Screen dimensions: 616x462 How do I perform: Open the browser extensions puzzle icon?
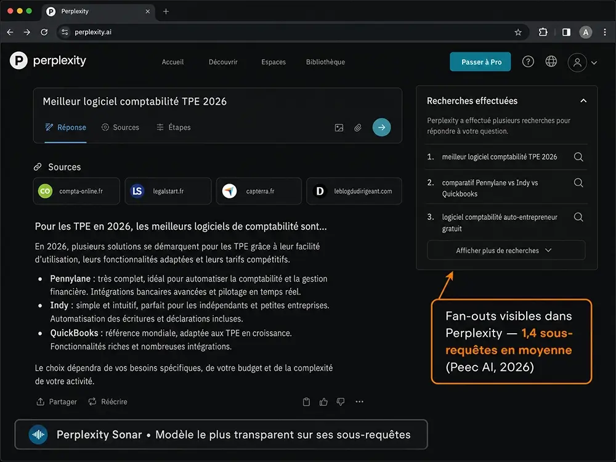(543, 32)
